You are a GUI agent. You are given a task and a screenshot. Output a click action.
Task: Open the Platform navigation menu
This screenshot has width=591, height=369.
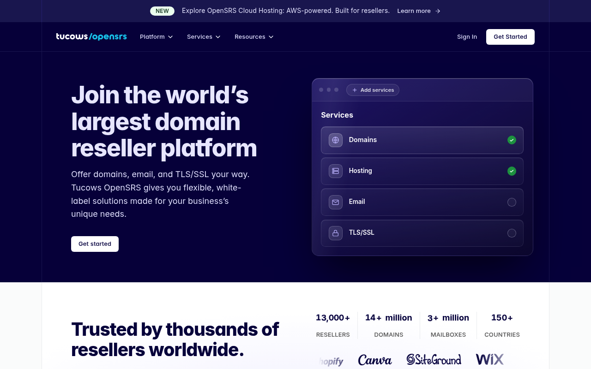click(x=157, y=37)
